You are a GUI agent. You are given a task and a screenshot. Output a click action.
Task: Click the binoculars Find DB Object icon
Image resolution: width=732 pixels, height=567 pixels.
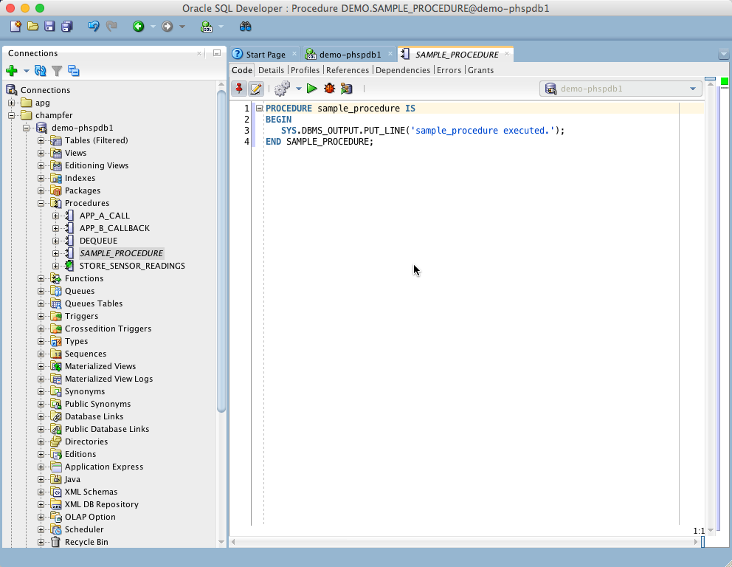click(246, 26)
